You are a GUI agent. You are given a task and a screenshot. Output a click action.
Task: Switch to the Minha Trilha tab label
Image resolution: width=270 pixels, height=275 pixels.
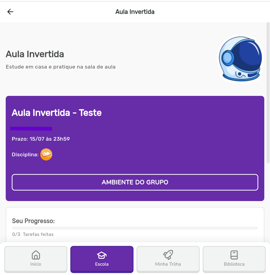(x=168, y=264)
